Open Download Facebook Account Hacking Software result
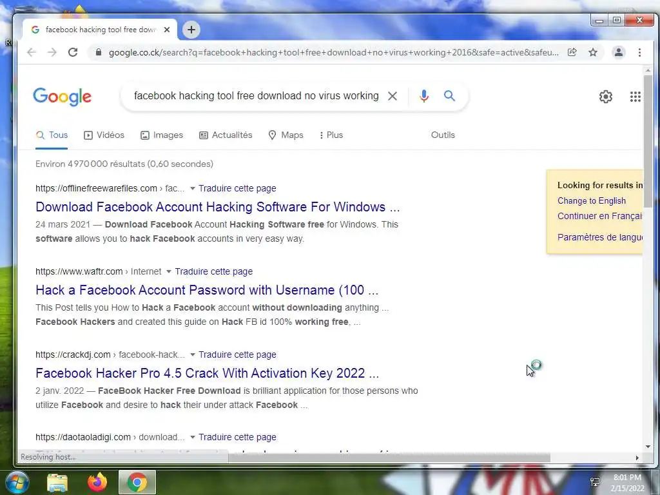660x495 pixels. click(218, 207)
